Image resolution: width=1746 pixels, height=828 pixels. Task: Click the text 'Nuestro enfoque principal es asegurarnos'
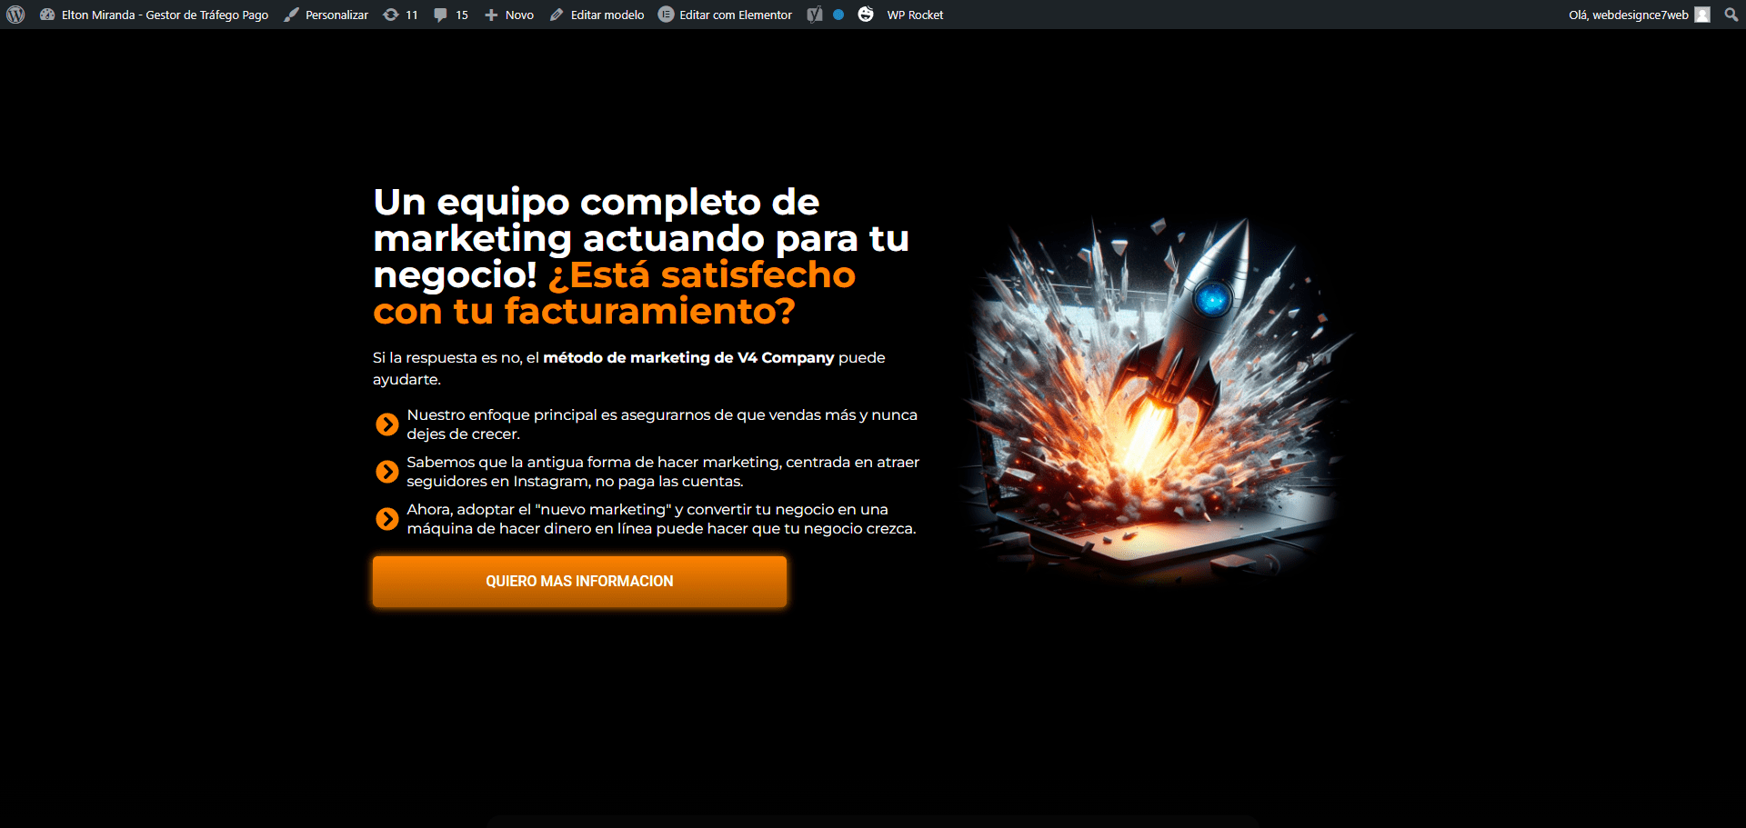pyautogui.click(x=662, y=424)
